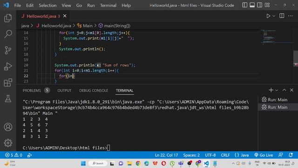Open the Manage gear icon
This screenshot has height=168, width=298.
pos(8,143)
